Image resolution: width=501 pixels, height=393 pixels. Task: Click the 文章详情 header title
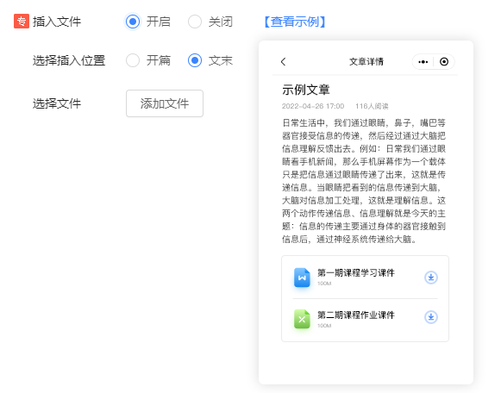pos(366,61)
